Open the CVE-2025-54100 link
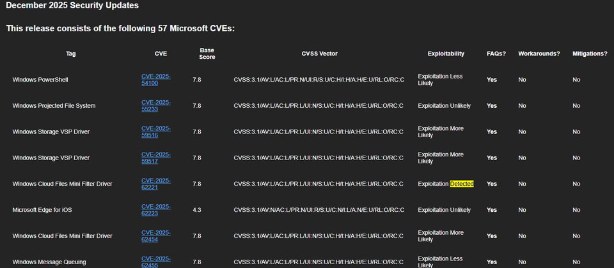This screenshot has height=268, width=614. [x=155, y=80]
